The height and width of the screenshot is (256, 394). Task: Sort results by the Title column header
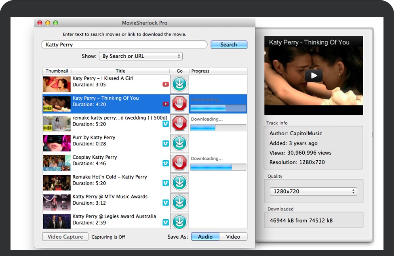120,71
